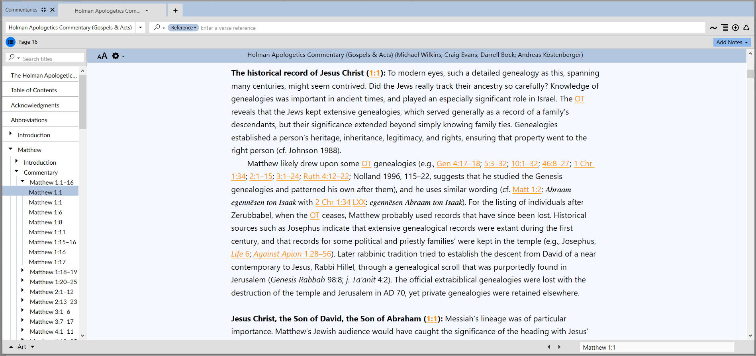The height and width of the screenshot is (356, 756).
Task: Add a new tab with the plus button
Action: (175, 10)
